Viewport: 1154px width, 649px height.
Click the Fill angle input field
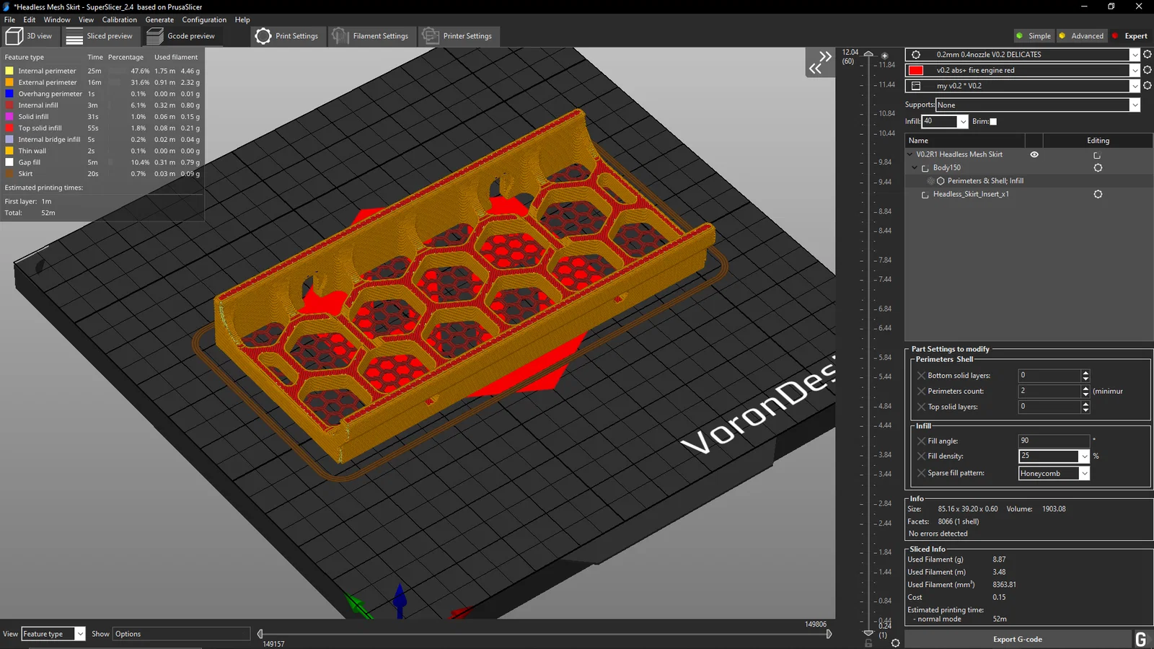point(1054,441)
